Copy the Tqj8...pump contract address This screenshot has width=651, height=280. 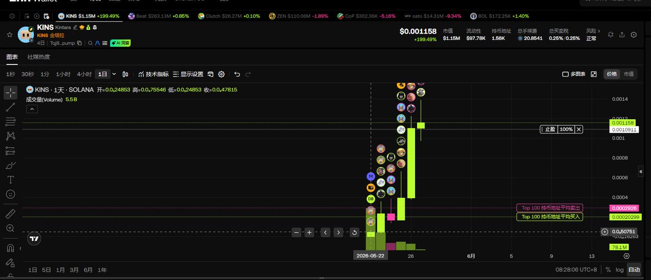coord(79,43)
